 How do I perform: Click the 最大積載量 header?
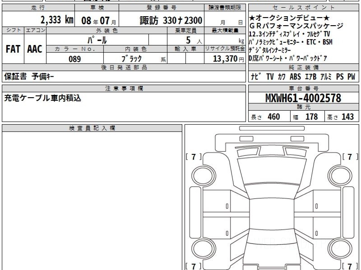pos(225,30)
